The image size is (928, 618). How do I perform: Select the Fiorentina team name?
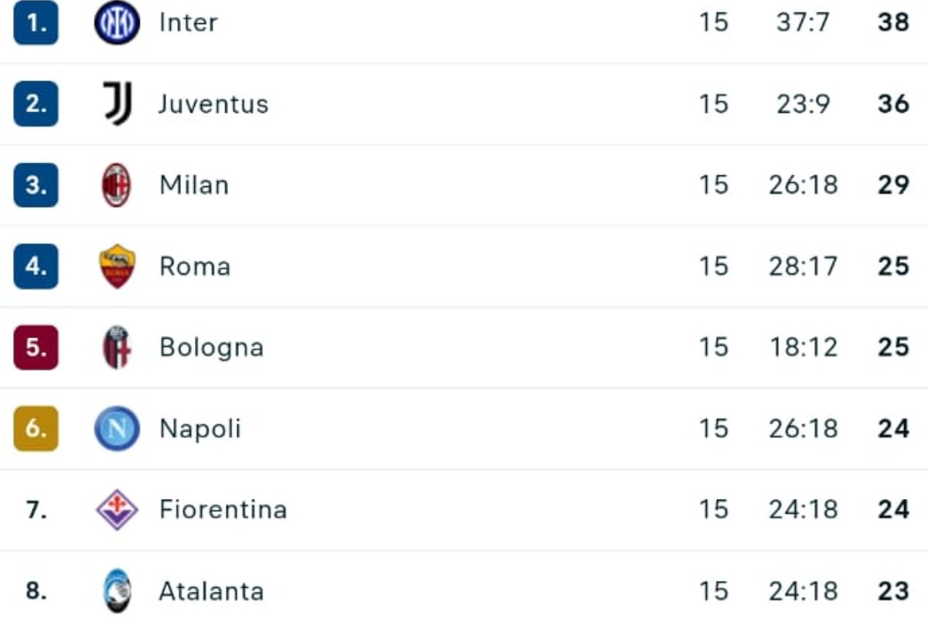pos(223,509)
